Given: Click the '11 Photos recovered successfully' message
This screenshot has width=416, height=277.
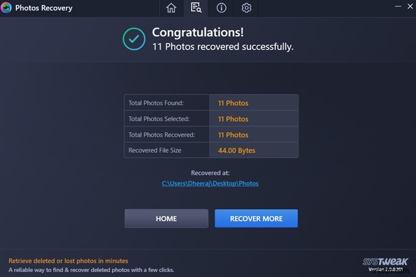Looking at the screenshot, I should pyautogui.click(x=222, y=46).
